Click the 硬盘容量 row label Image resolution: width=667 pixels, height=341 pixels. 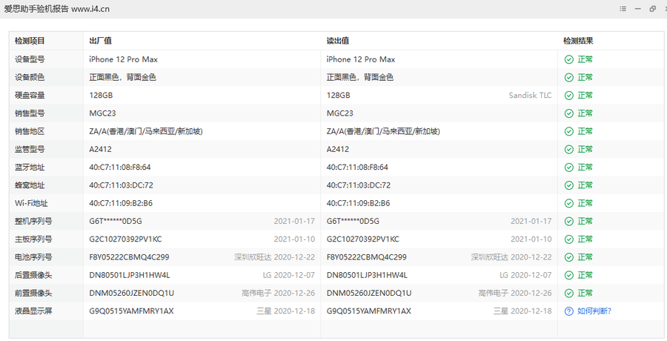(30, 96)
